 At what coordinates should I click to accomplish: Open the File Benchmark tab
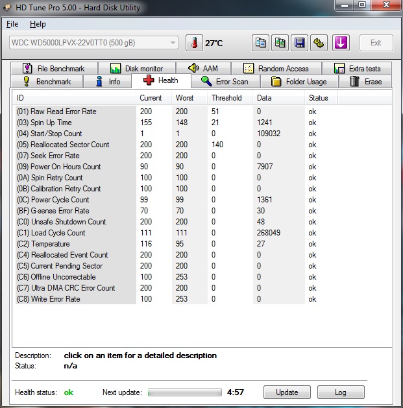point(54,68)
